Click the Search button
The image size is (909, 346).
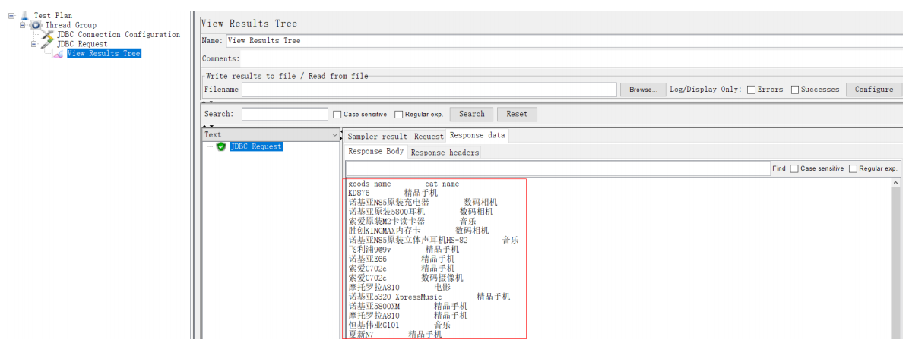(x=471, y=114)
